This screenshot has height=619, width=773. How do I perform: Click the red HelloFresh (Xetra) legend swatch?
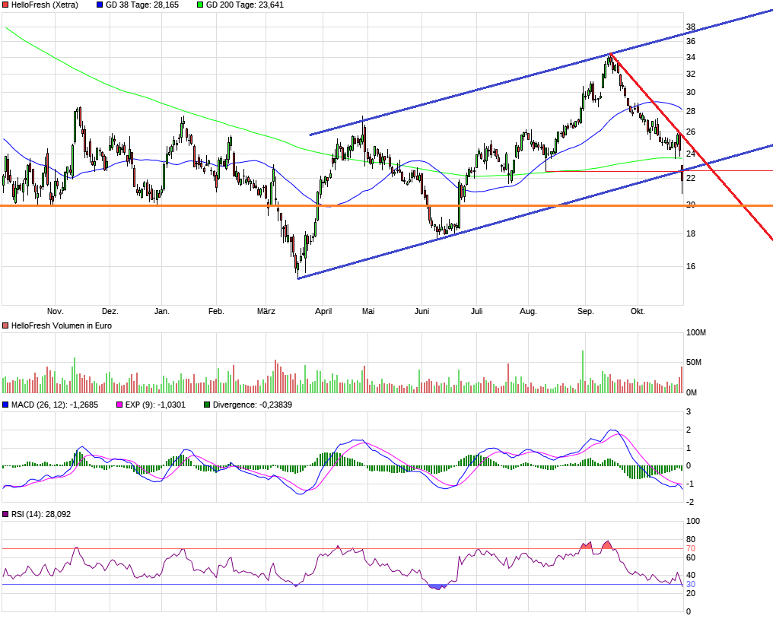pyautogui.click(x=5, y=5)
